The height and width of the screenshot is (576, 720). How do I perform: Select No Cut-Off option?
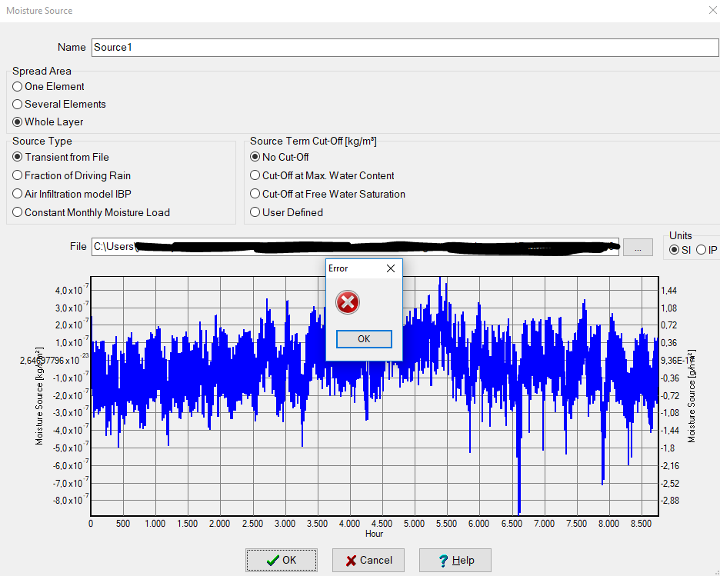(x=255, y=158)
